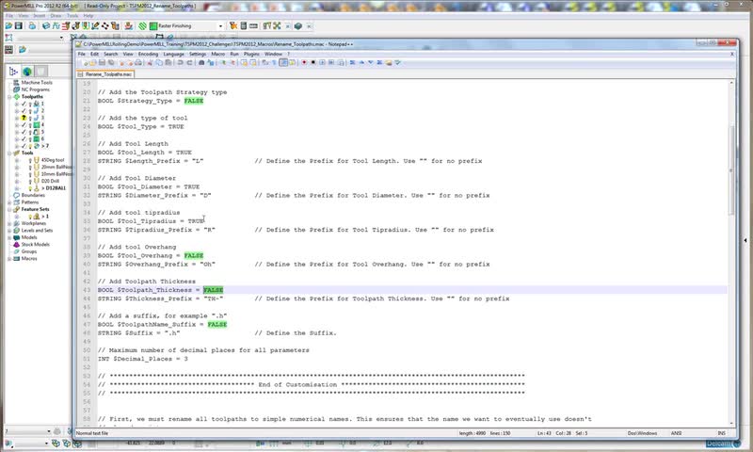Select the Stock Models tree item
Viewport: 753px width, 452px height.
[35, 245]
